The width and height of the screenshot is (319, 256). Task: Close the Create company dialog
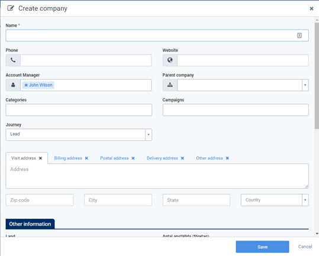pos(311,8)
